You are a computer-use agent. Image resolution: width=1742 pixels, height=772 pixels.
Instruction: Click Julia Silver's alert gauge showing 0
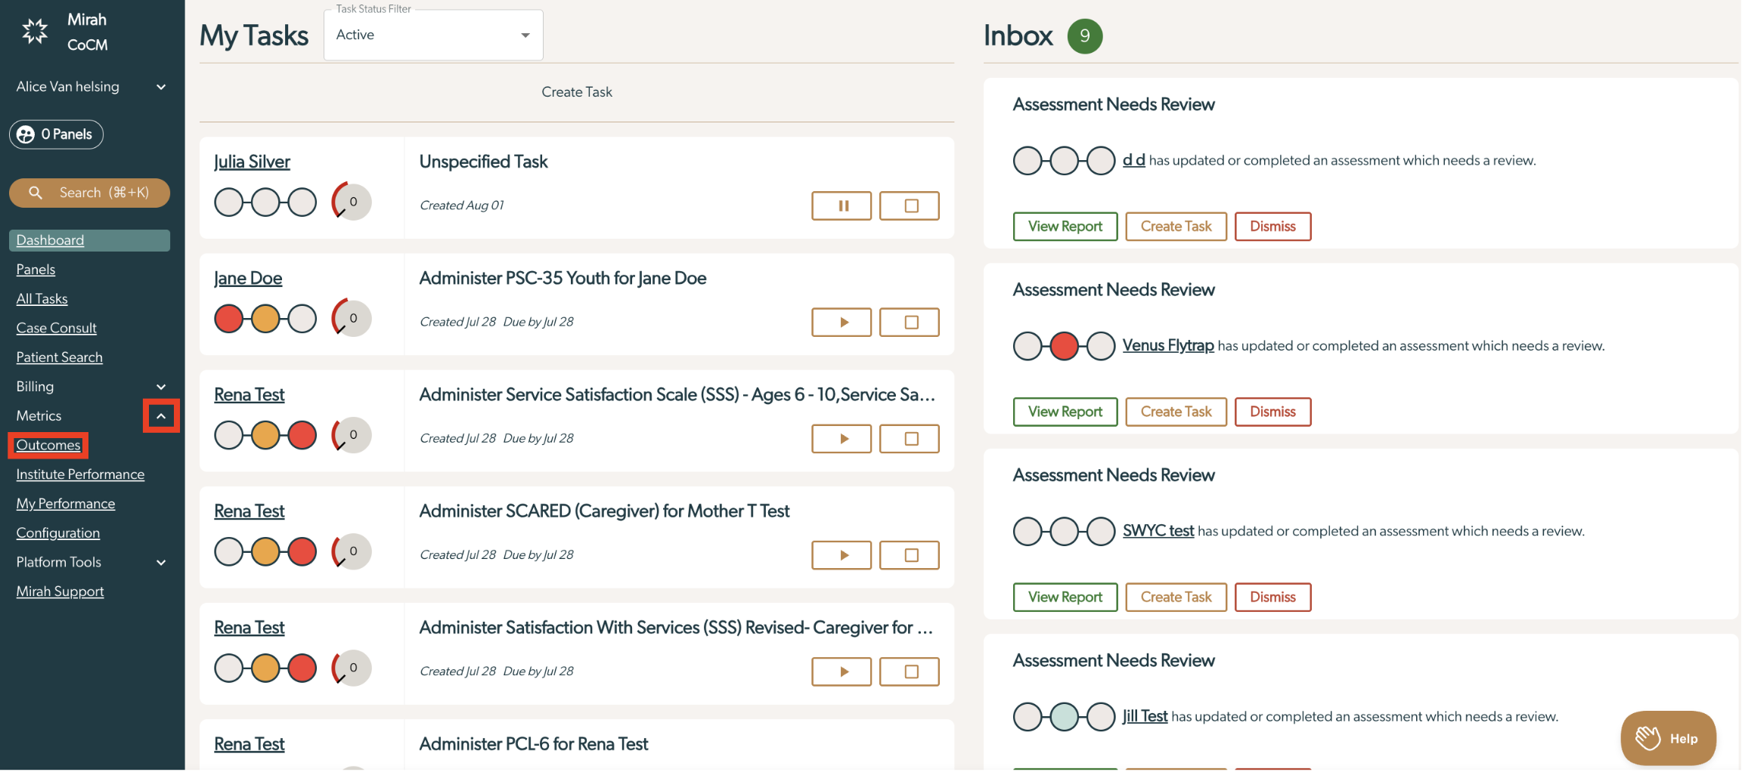click(x=352, y=202)
